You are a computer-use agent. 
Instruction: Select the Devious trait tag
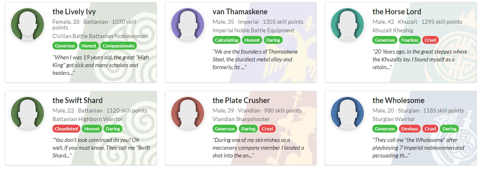coord(410,129)
